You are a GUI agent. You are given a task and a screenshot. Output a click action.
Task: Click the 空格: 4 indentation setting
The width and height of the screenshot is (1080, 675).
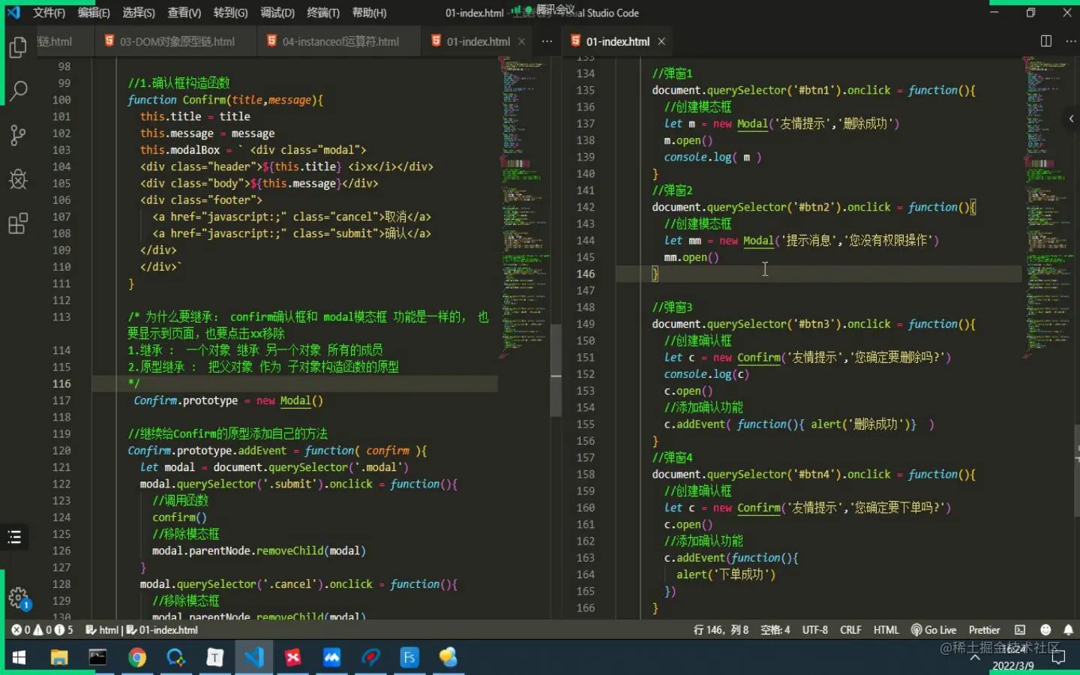coord(775,630)
